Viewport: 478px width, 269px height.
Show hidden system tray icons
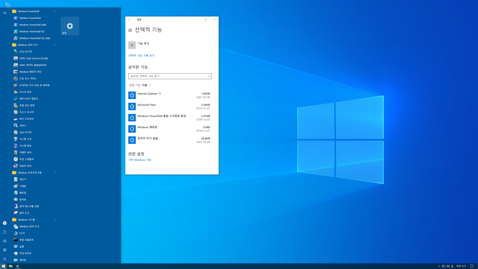(x=439, y=266)
